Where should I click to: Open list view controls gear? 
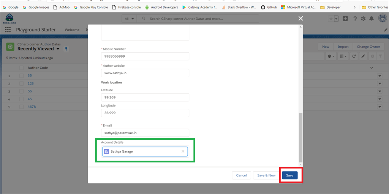pos(331,56)
